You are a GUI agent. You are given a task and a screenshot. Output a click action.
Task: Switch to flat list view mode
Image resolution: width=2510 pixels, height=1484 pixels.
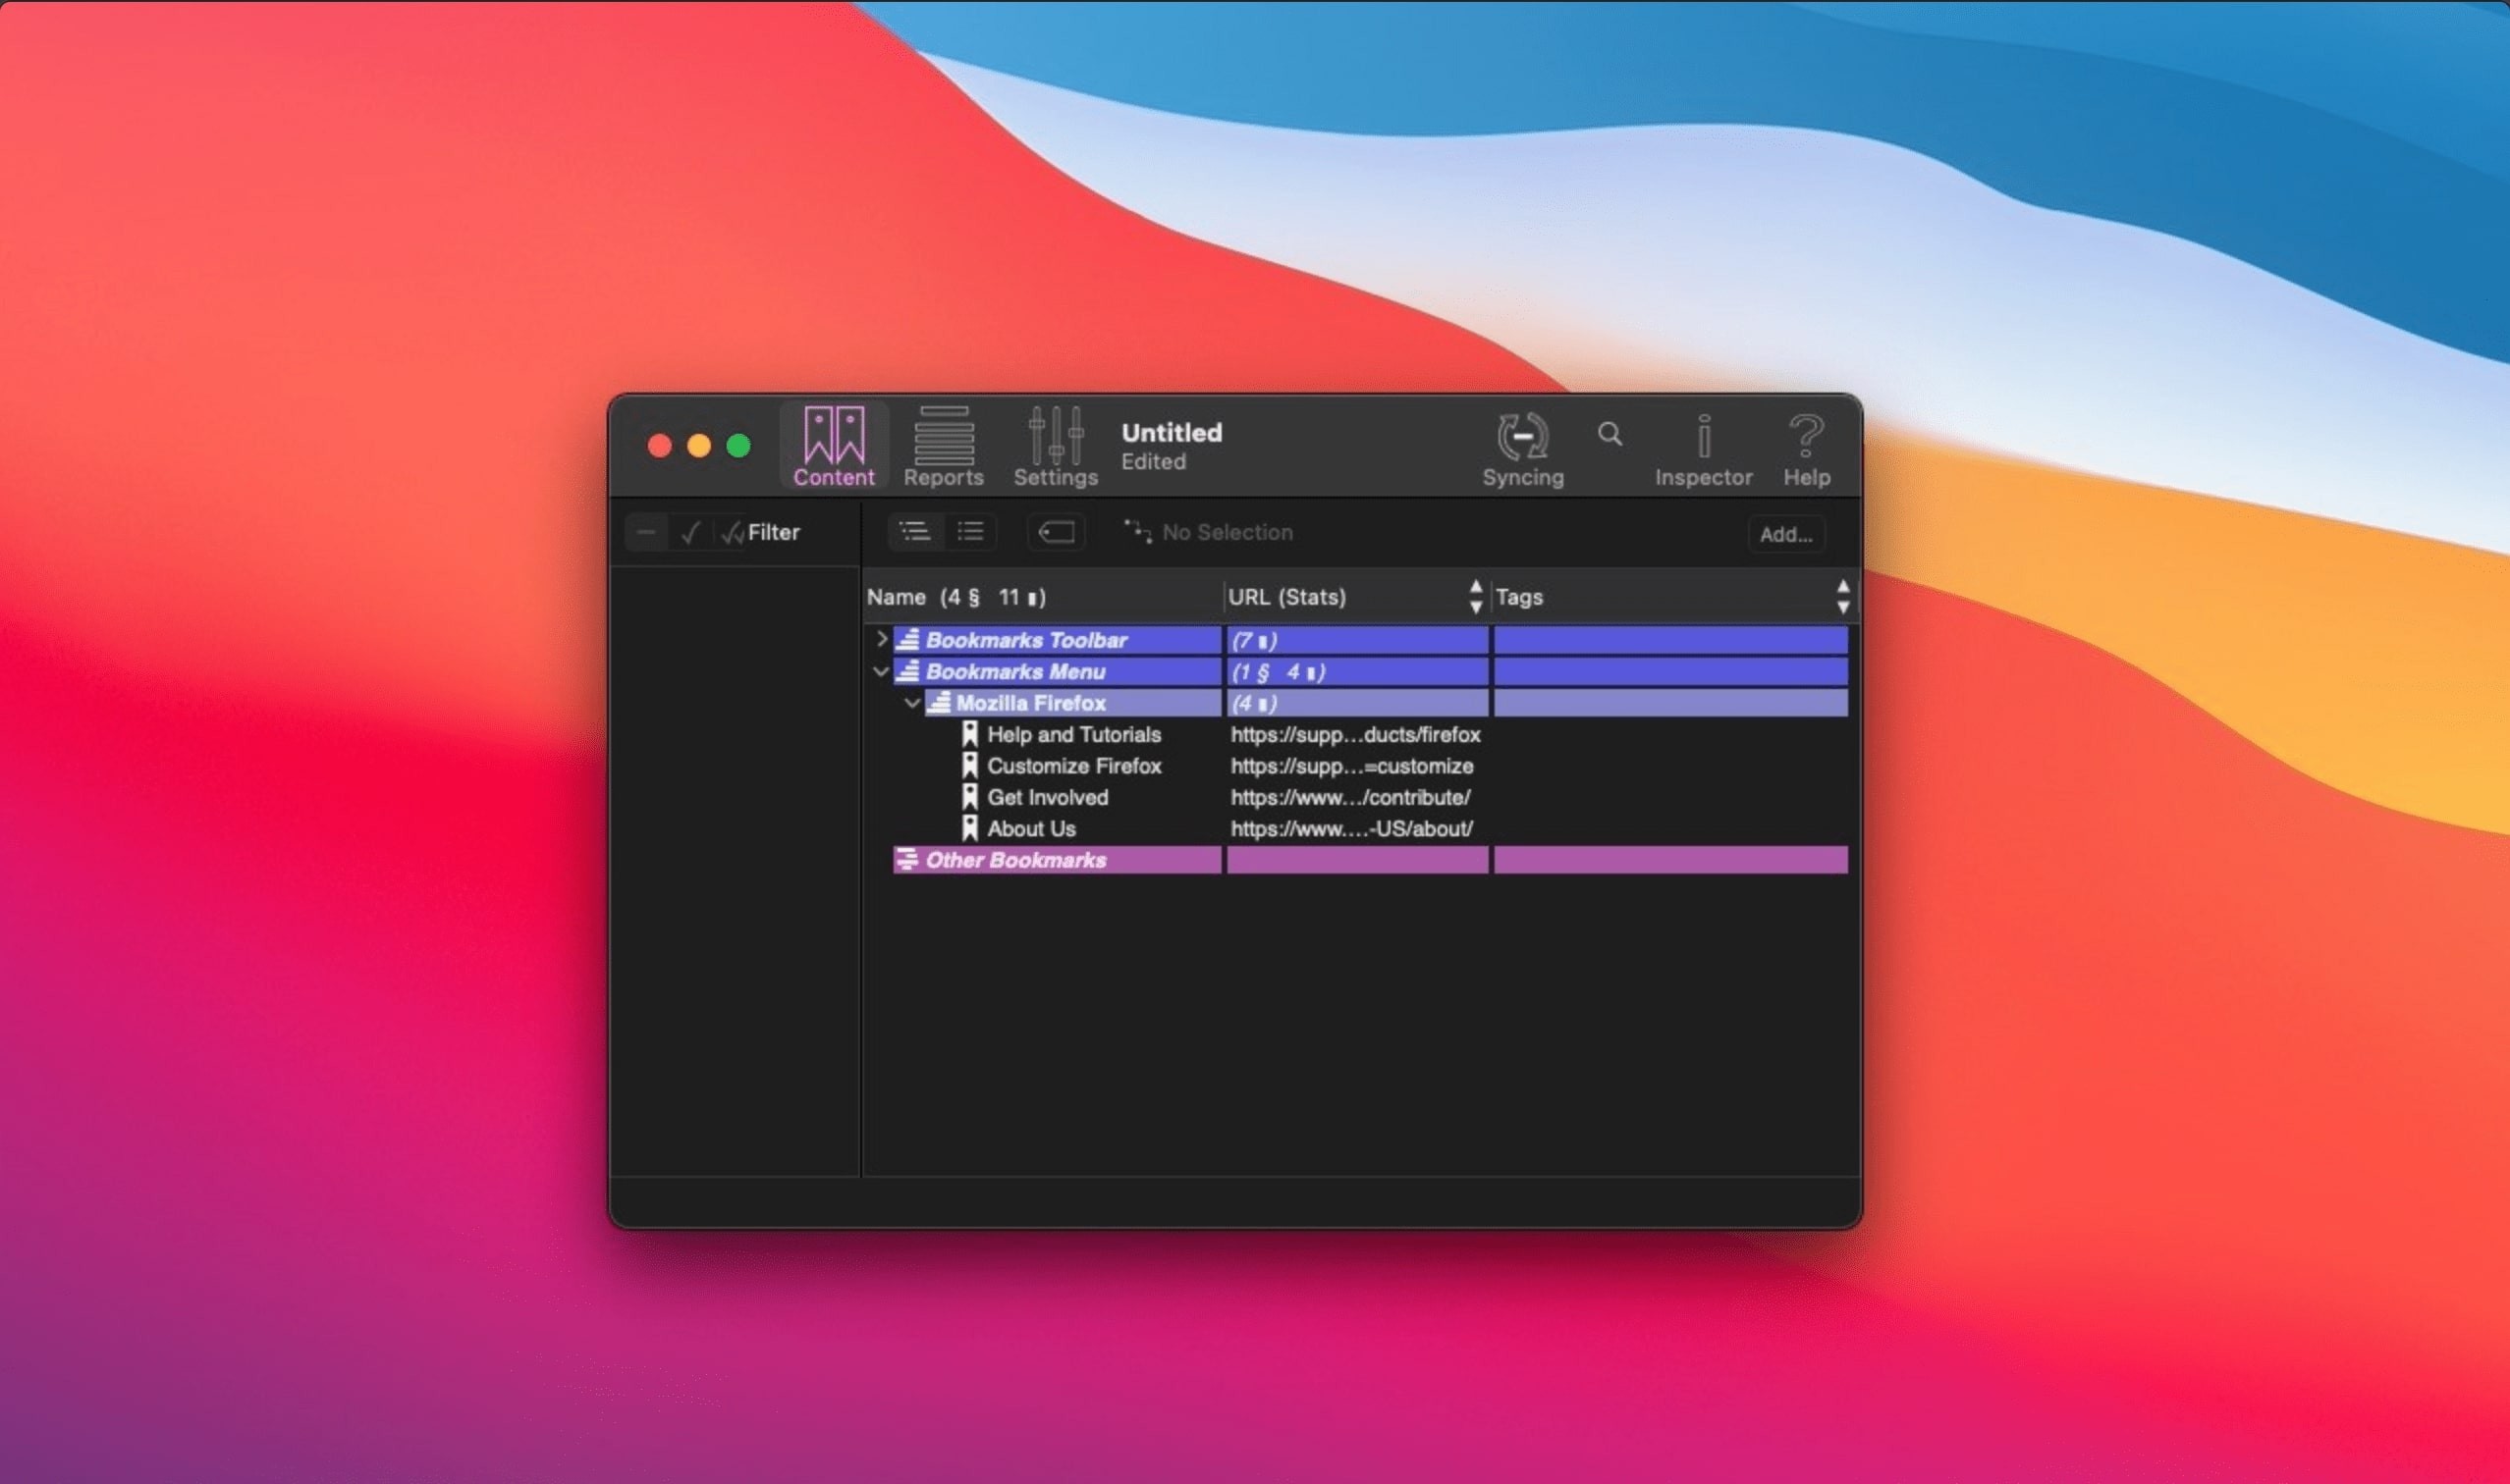pyautogui.click(x=971, y=531)
